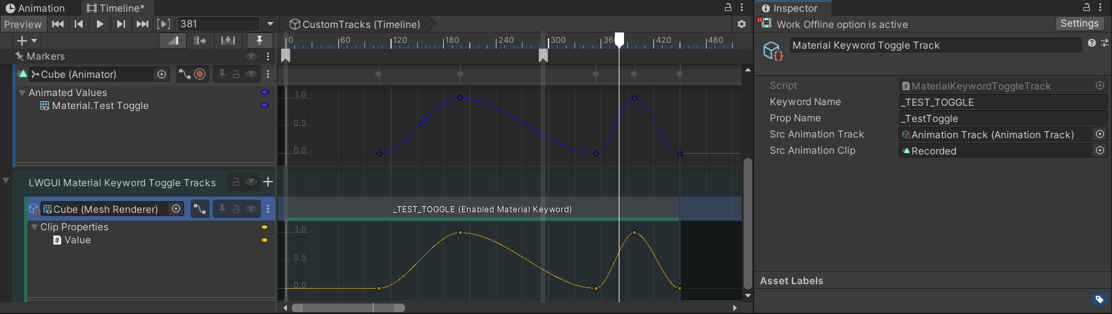
Task: Click the Clip Properties yellow key indicator
Action: [264, 227]
